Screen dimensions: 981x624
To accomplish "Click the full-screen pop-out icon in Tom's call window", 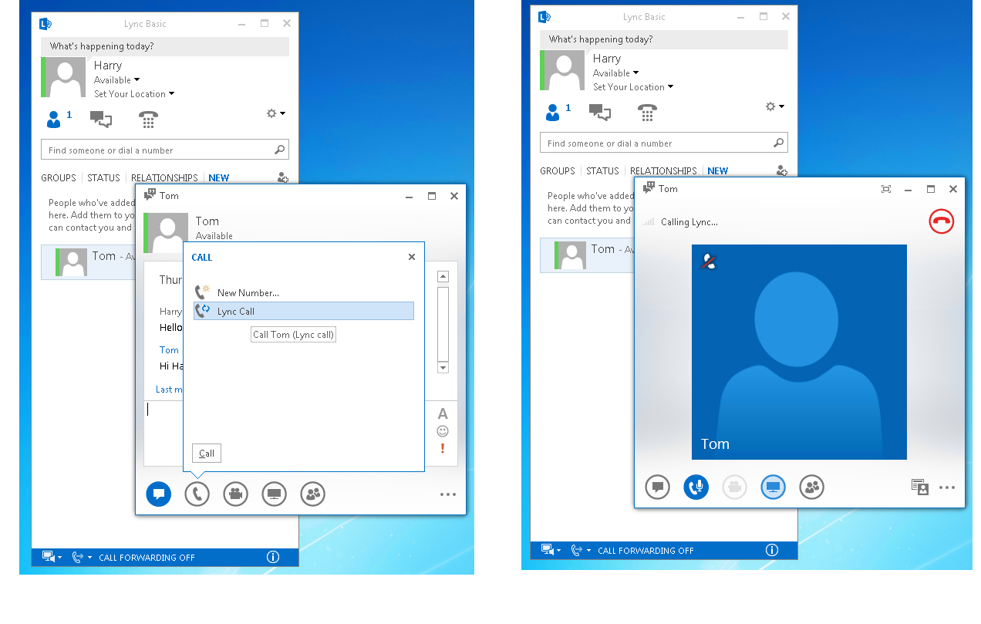I will coord(886,189).
